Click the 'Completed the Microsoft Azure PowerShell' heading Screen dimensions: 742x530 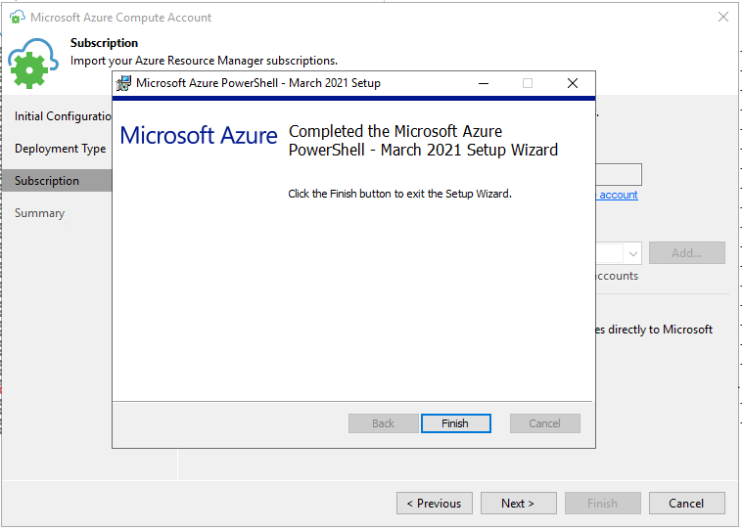click(423, 141)
